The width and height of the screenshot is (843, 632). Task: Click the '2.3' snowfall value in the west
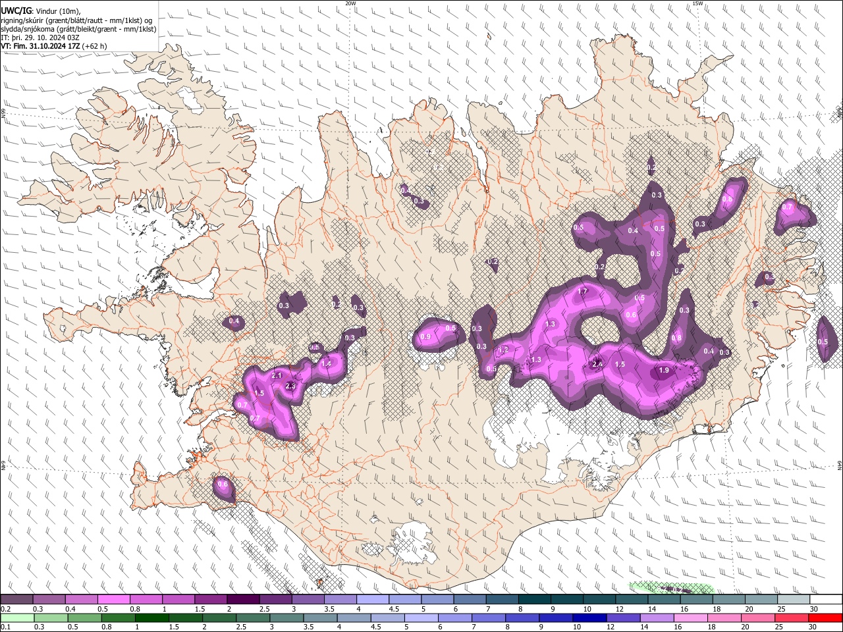(290, 386)
